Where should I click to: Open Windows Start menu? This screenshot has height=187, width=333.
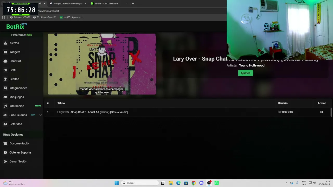117,183
